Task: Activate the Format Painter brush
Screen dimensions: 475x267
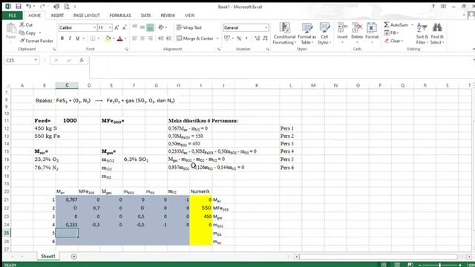Action: [x=36, y=41]
